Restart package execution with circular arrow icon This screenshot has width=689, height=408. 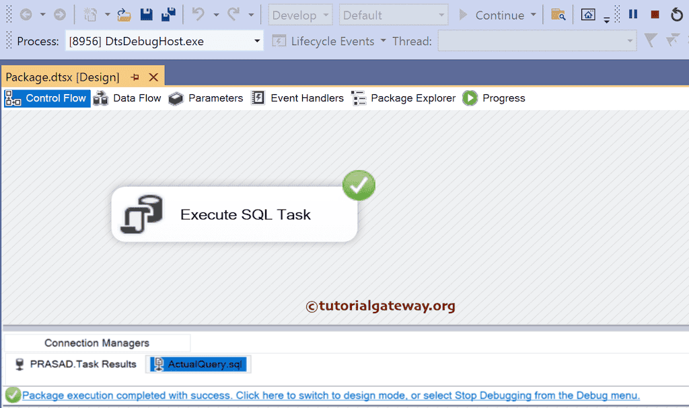[x=677, y=14]
